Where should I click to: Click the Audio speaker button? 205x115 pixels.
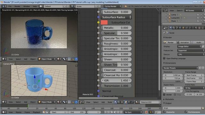point(197,42)
